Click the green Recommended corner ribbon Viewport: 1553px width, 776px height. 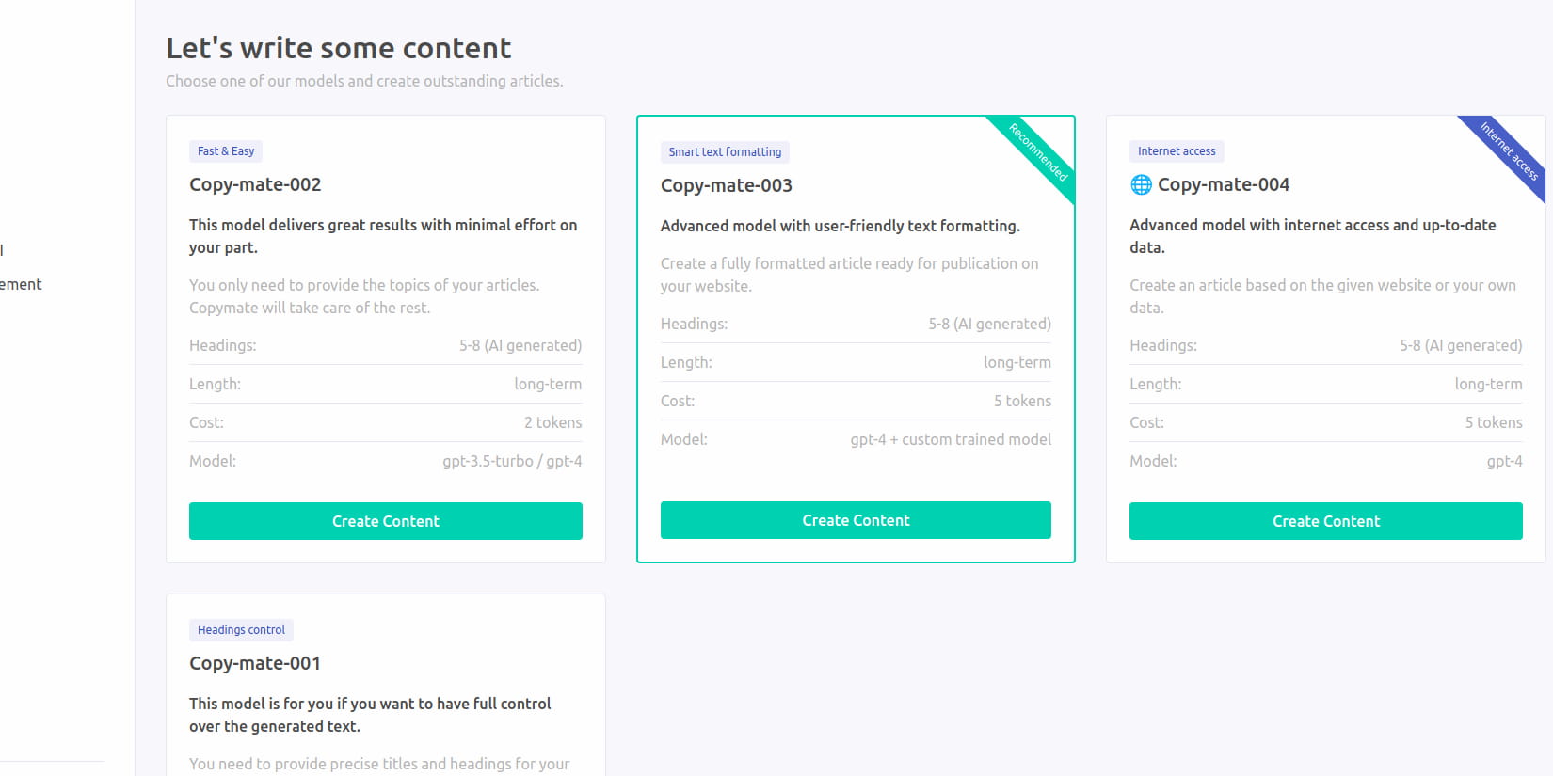click(x=1040, y=152)
